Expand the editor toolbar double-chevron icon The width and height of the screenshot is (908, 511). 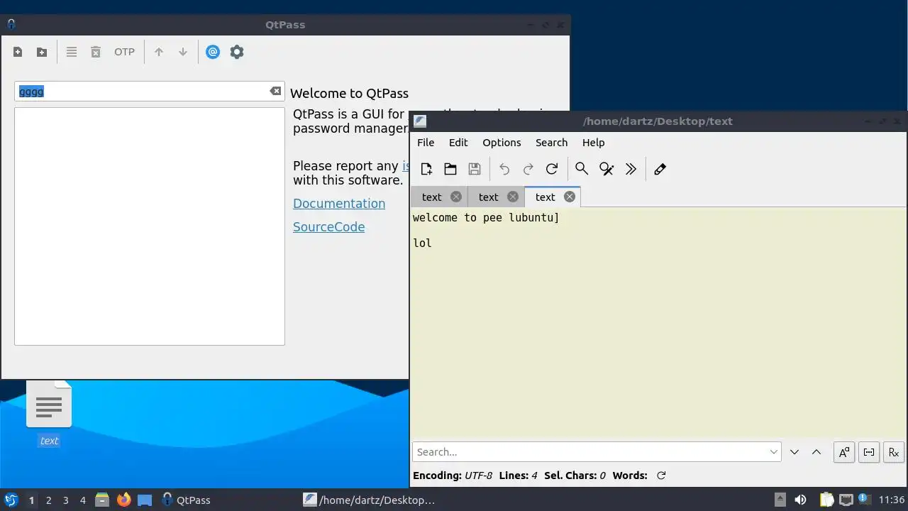coord(631,169)
